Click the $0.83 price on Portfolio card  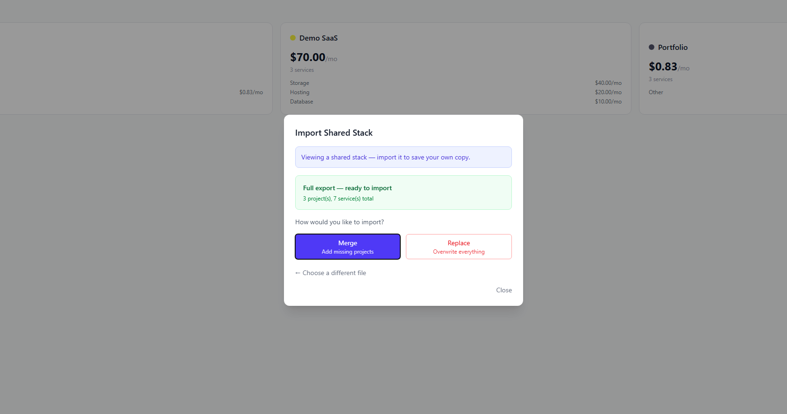[663, 67]
